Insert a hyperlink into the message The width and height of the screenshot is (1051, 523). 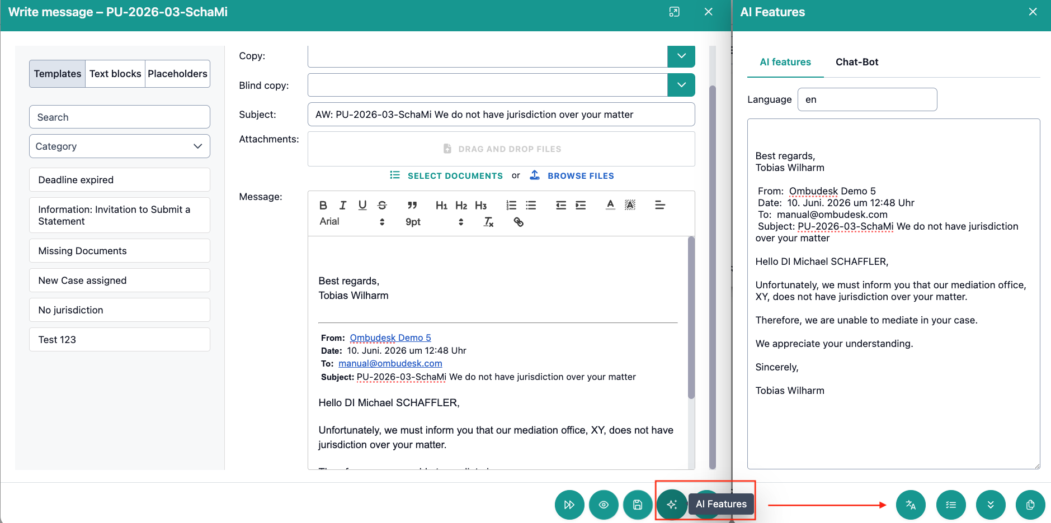(x=519, y=222)
